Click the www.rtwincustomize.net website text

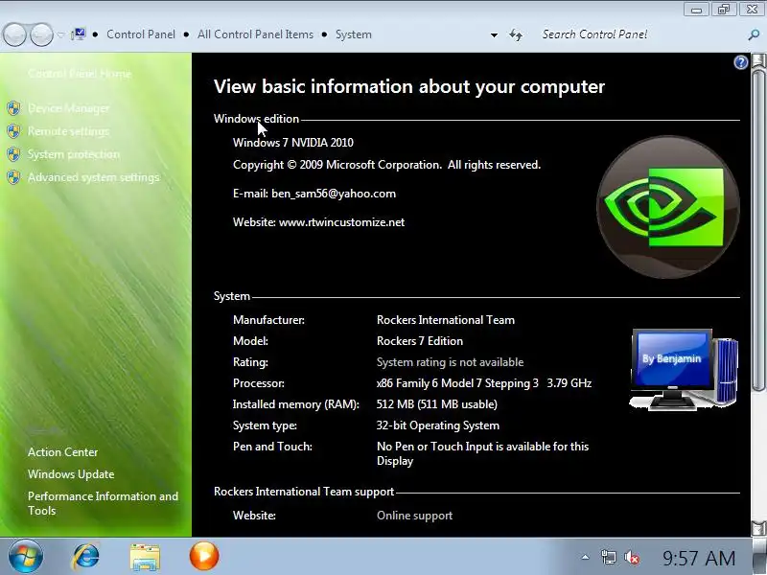[x=341, y=222]
